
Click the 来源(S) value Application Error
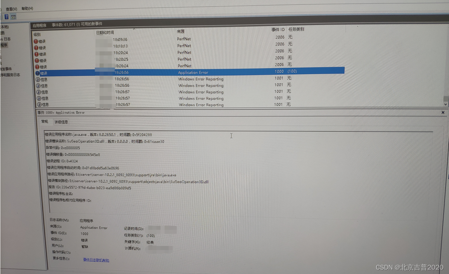[x=94, y=227]
